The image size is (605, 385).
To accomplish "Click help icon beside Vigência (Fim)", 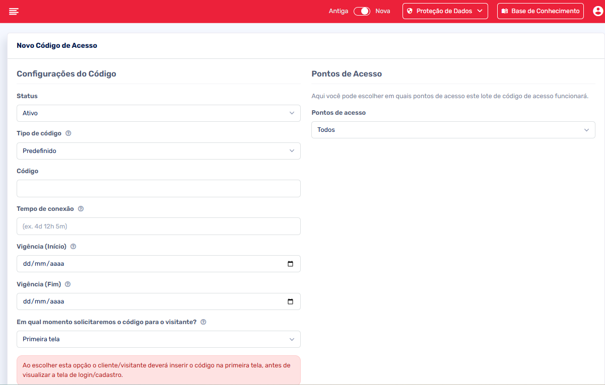I will pos(68,284).
